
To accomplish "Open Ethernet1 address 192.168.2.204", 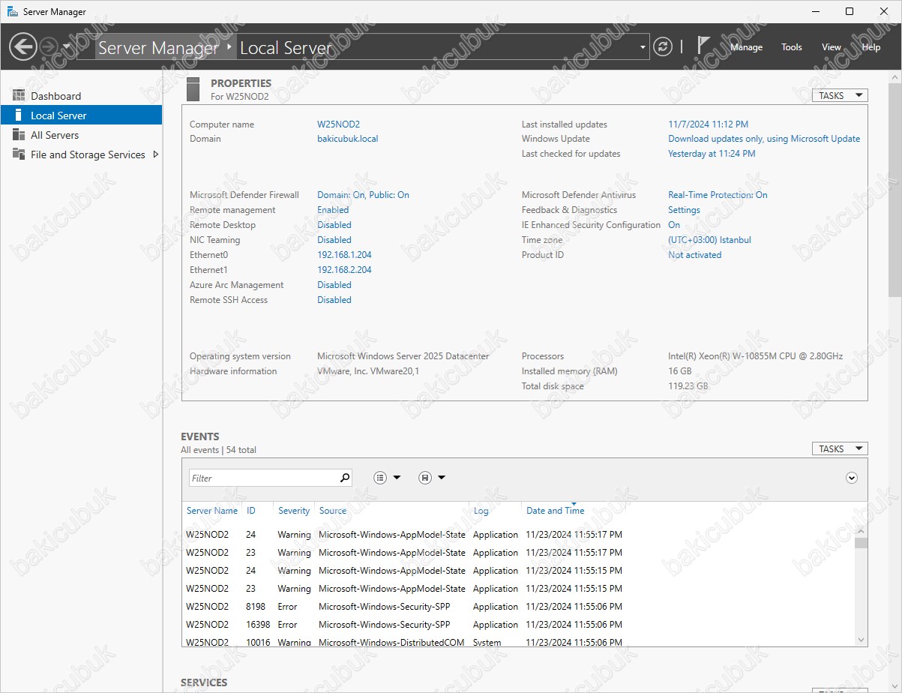I will (x=344, y=270).
